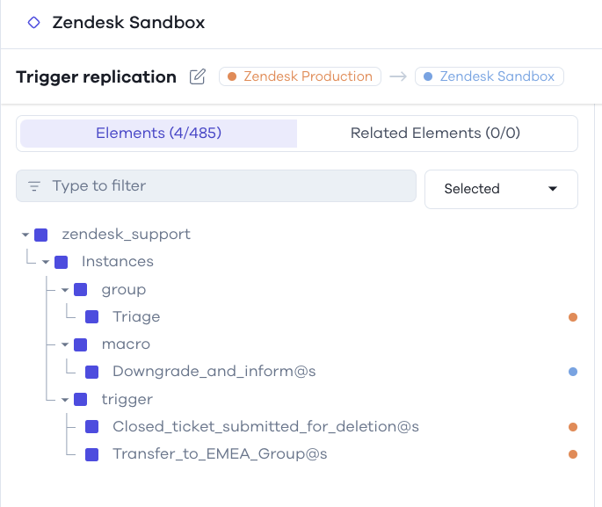Image resolution: width=602 pixels, height=507 pixels.
Task: Switch to Related Elements (0/0) tab
Action: 435,134
